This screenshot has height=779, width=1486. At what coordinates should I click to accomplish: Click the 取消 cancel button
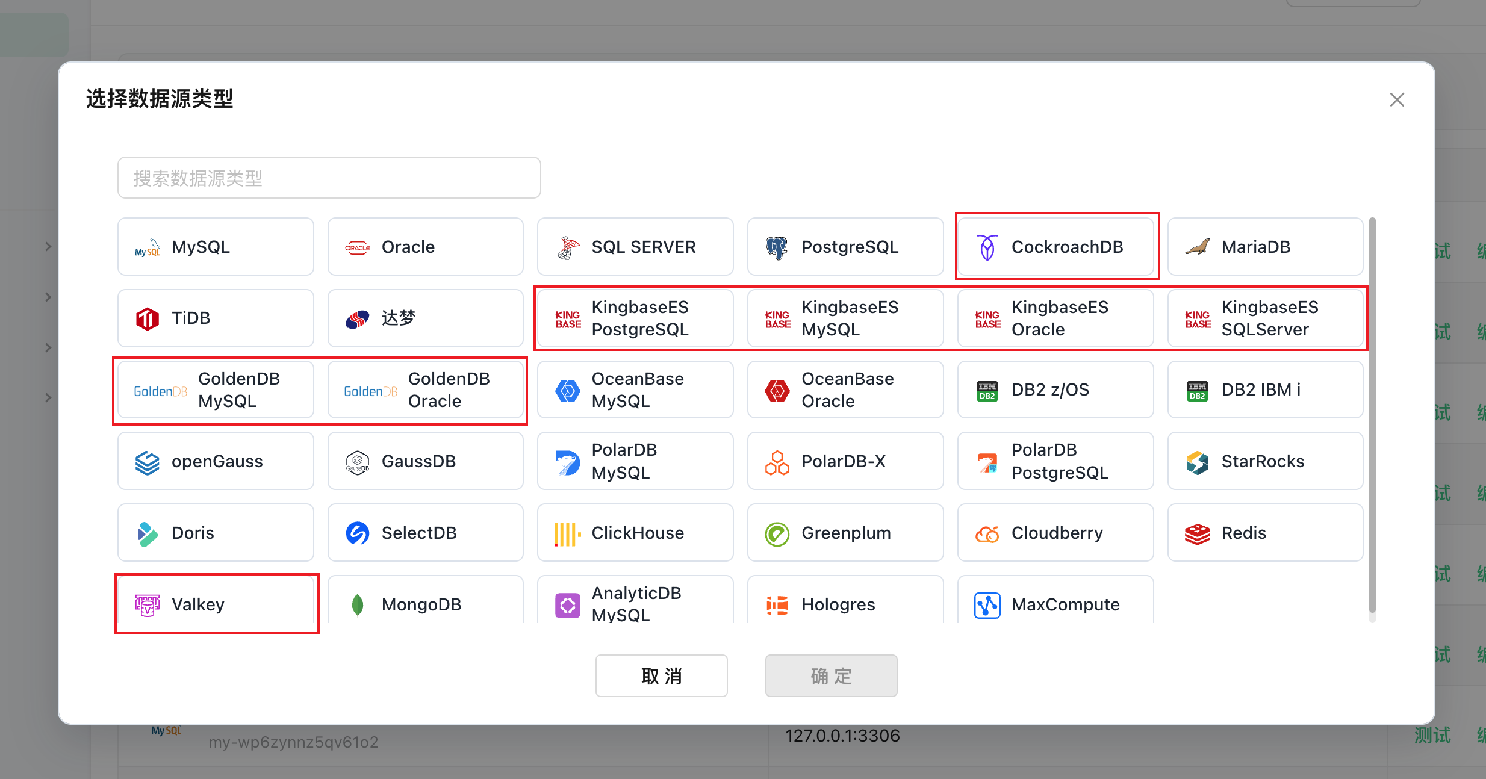point(661,675)
